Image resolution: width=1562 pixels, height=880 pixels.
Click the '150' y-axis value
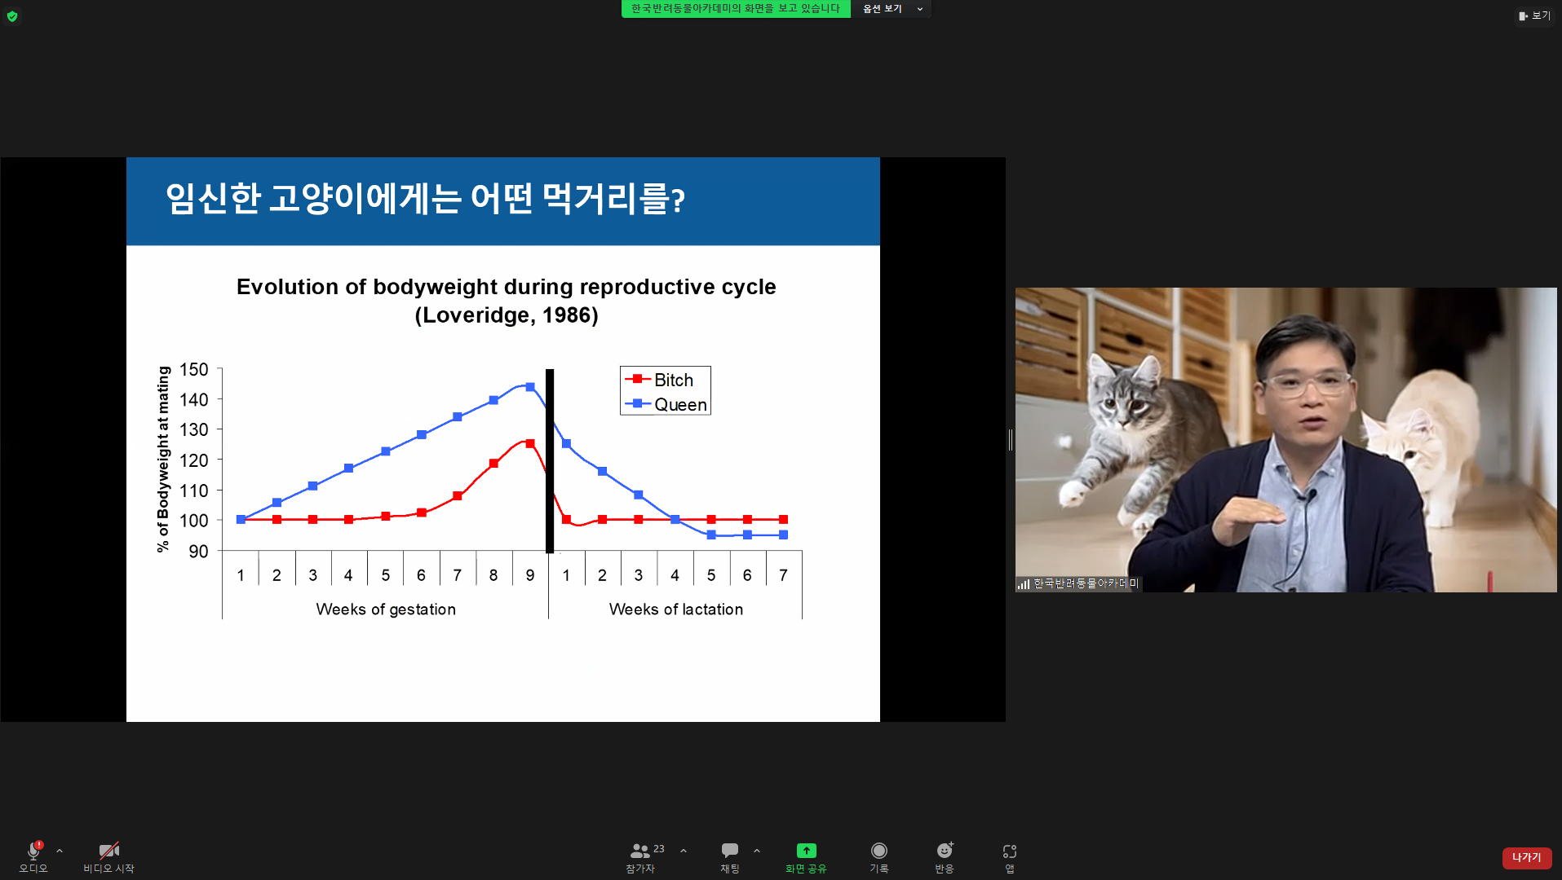coord(194,370)
